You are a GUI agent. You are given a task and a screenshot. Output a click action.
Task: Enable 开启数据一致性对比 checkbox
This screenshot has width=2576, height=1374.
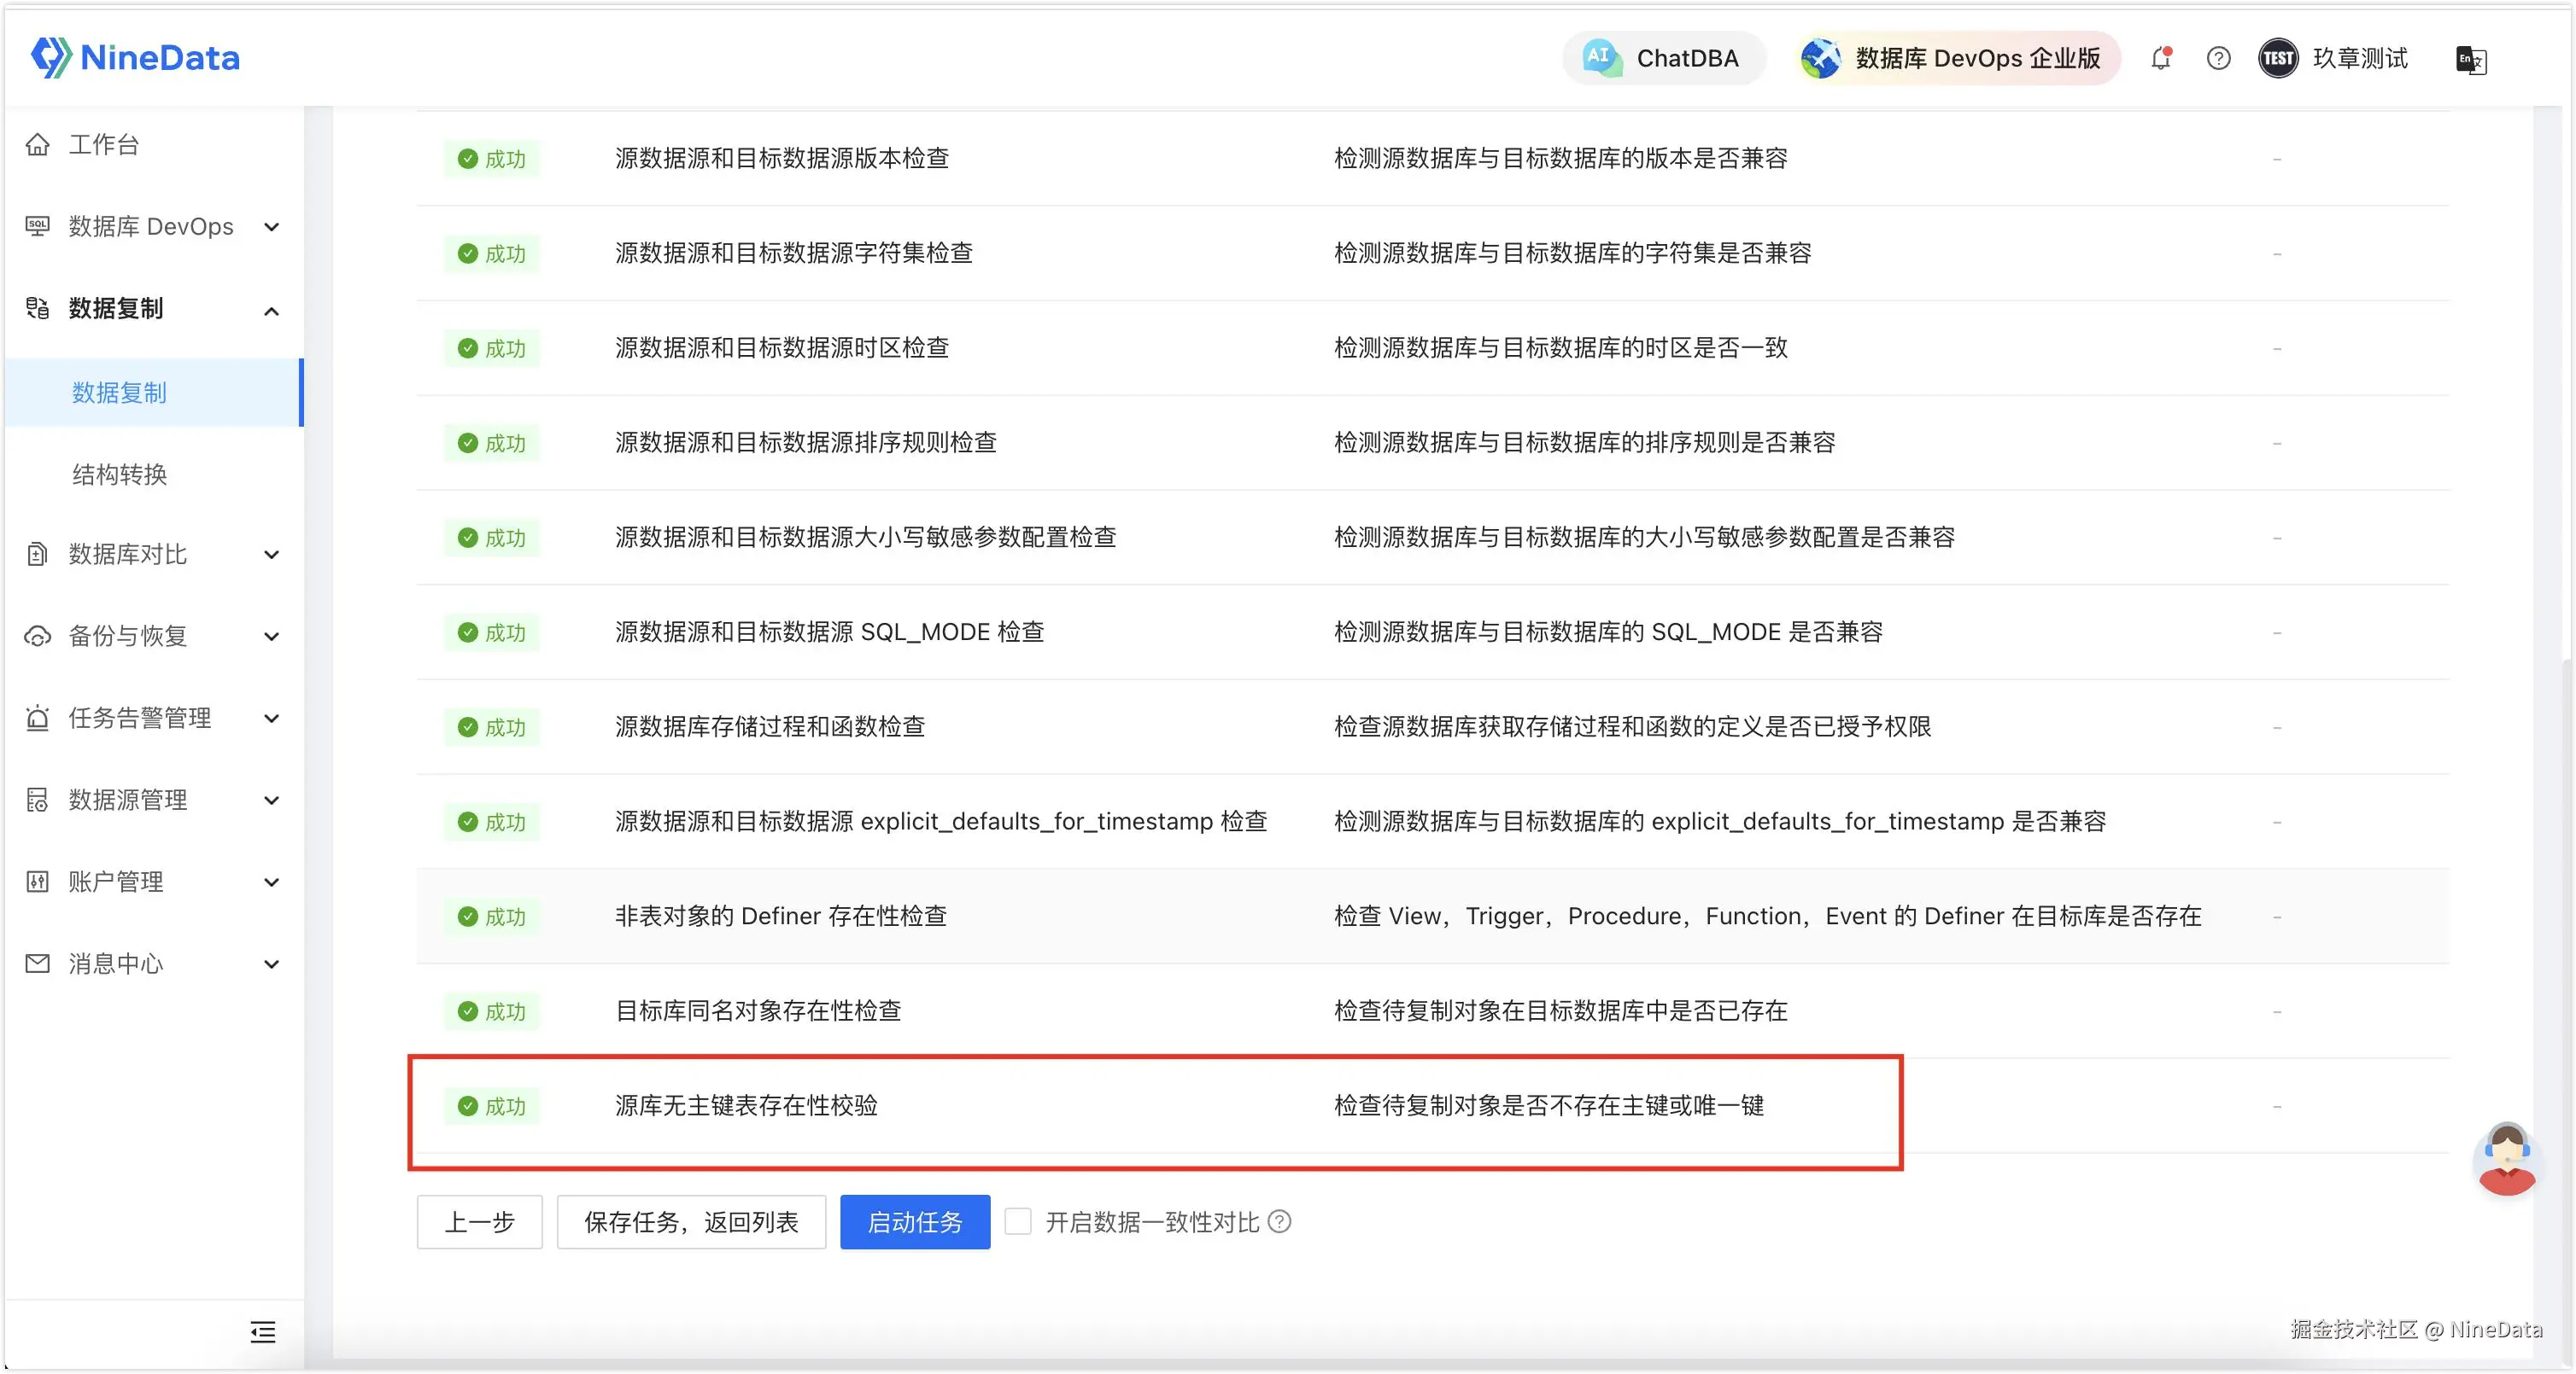(1018, 1221)
